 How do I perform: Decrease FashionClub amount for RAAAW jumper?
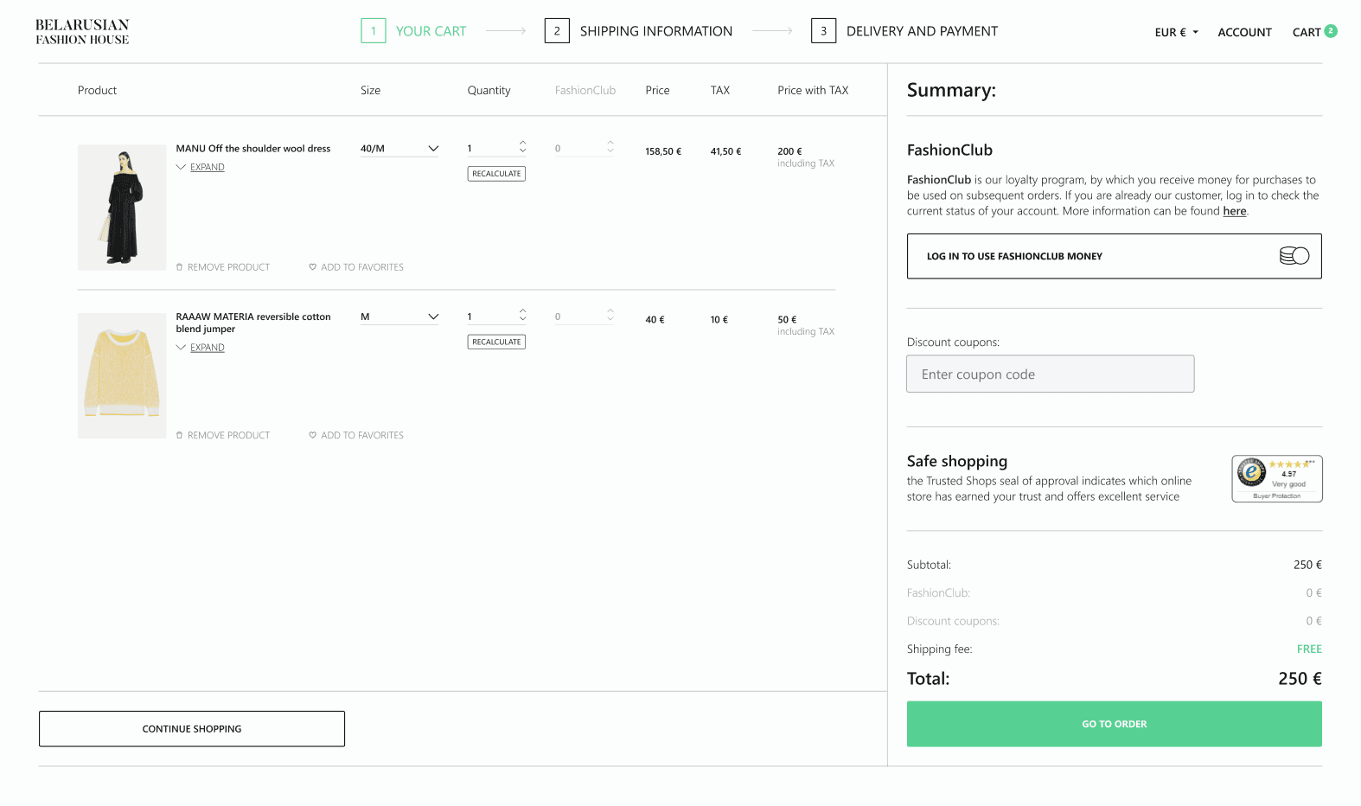coord(610,319)
